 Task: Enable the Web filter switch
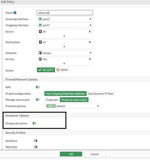36,147
